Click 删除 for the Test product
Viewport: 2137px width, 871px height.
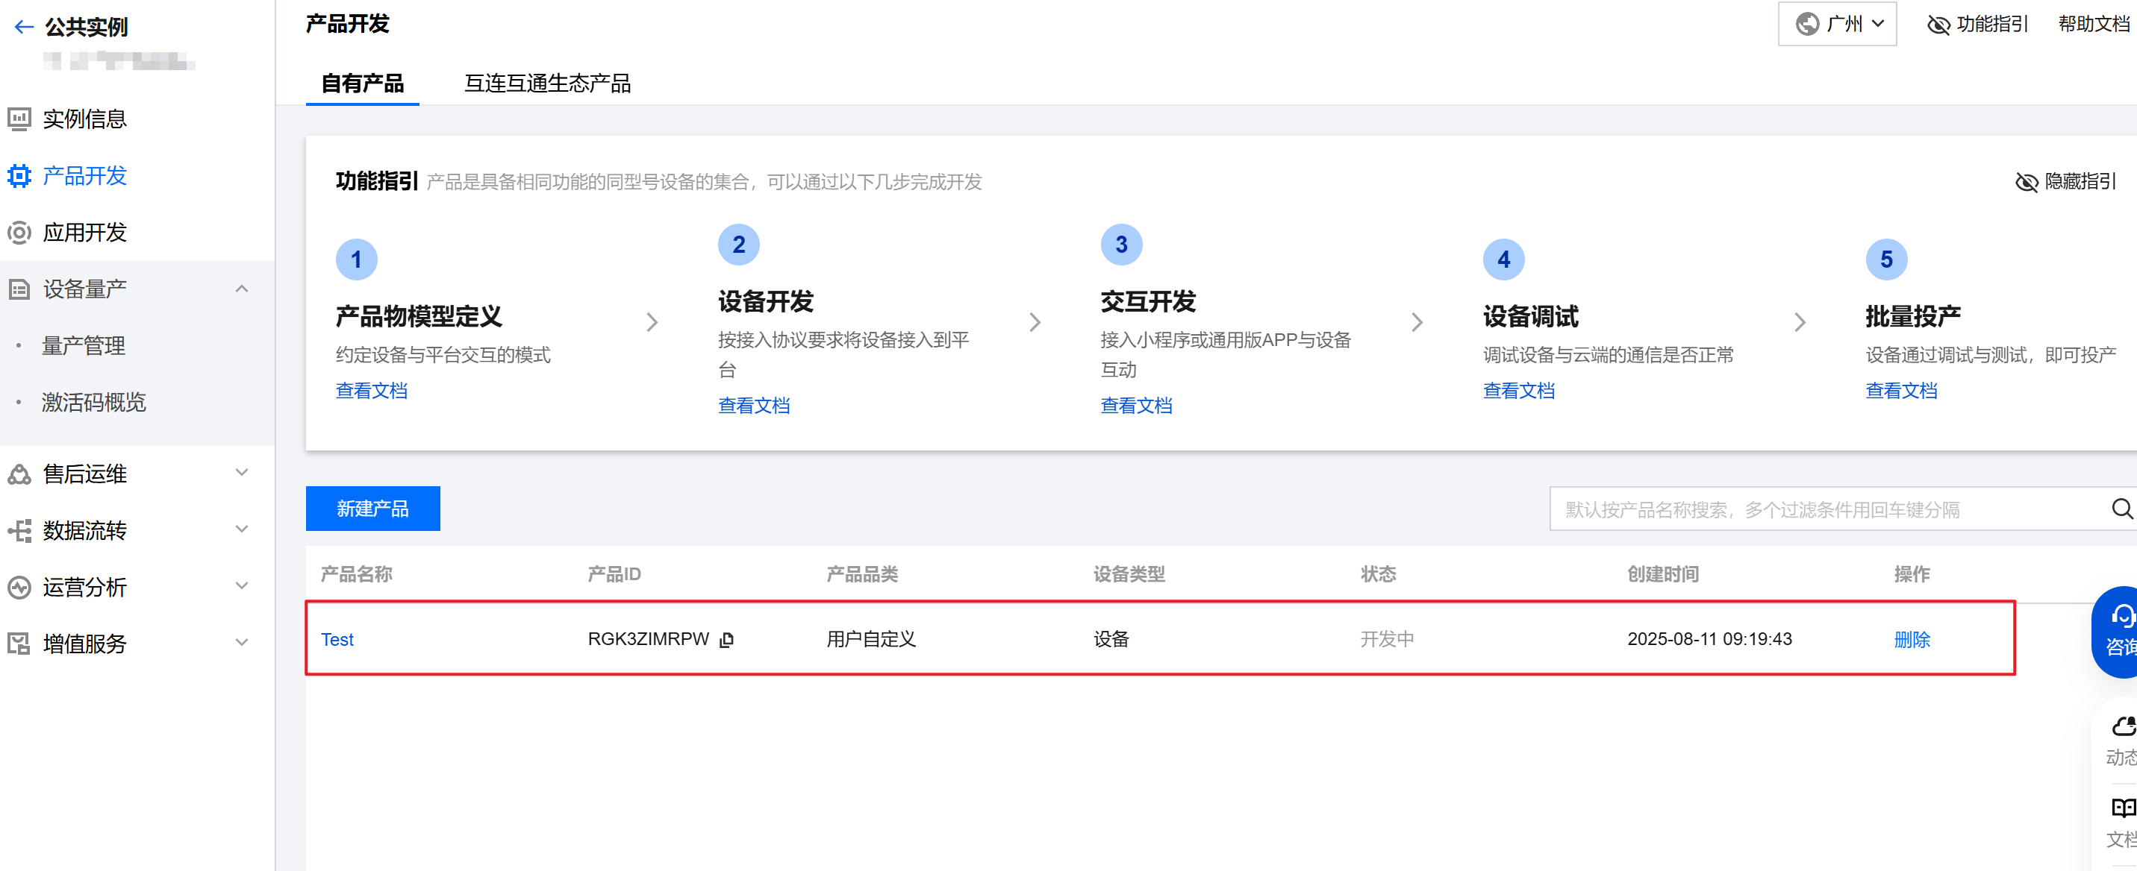pos(1912,640)
